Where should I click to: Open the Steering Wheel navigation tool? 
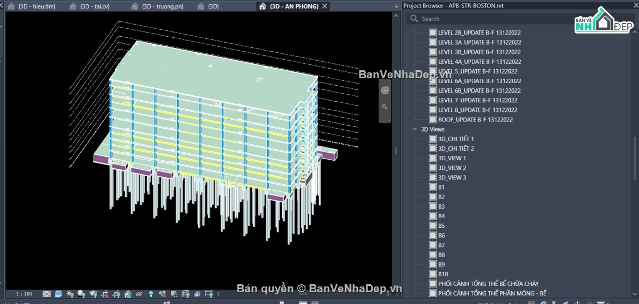pyautogui.click(x=385, y=91)
